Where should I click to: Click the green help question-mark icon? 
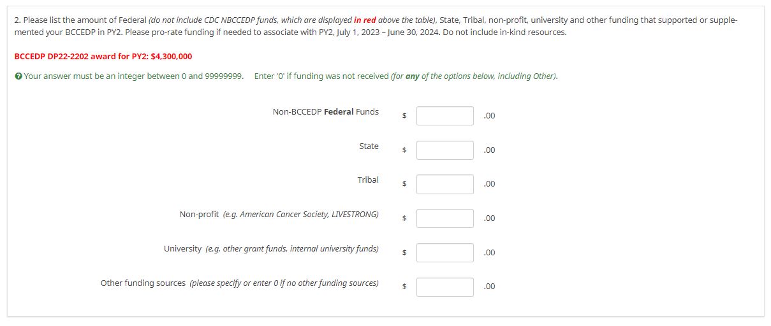[x=18, y=76]
